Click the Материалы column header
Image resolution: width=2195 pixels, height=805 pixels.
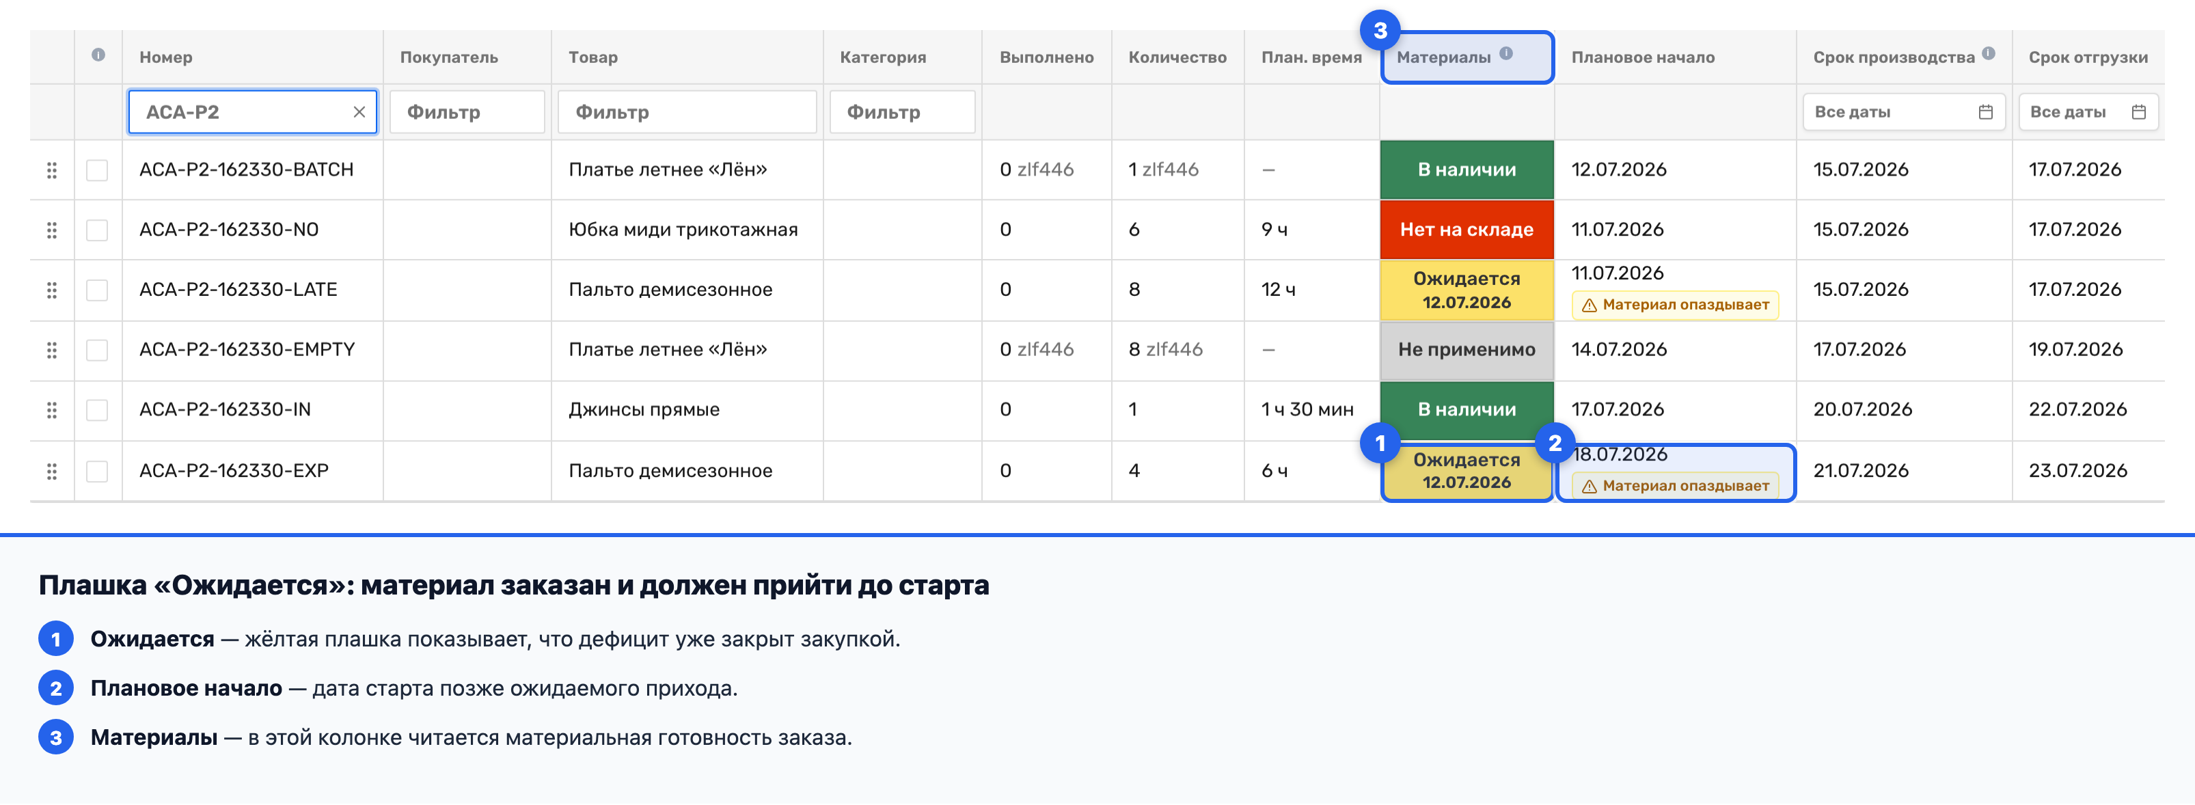[x=1443, y=57]
